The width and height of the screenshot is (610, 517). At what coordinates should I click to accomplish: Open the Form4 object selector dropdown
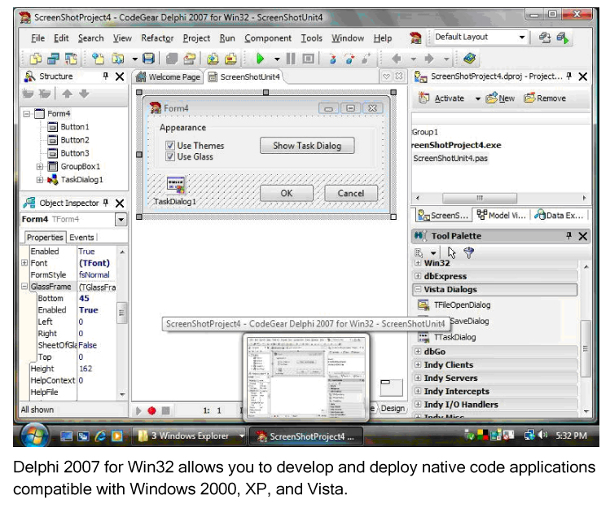pos(121,219)
